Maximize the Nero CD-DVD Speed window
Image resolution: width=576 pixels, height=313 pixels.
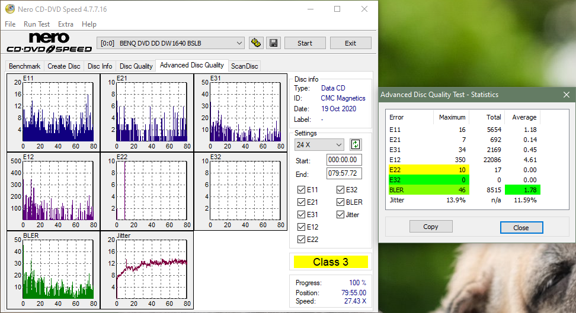click(x=337, y=9)
